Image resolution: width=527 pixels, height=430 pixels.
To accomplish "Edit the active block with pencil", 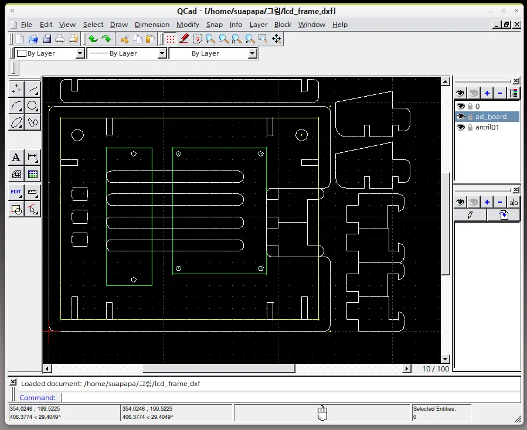I will click(470, 214).
